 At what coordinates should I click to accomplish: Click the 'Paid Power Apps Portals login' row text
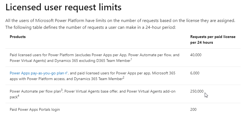click(35, 110)
